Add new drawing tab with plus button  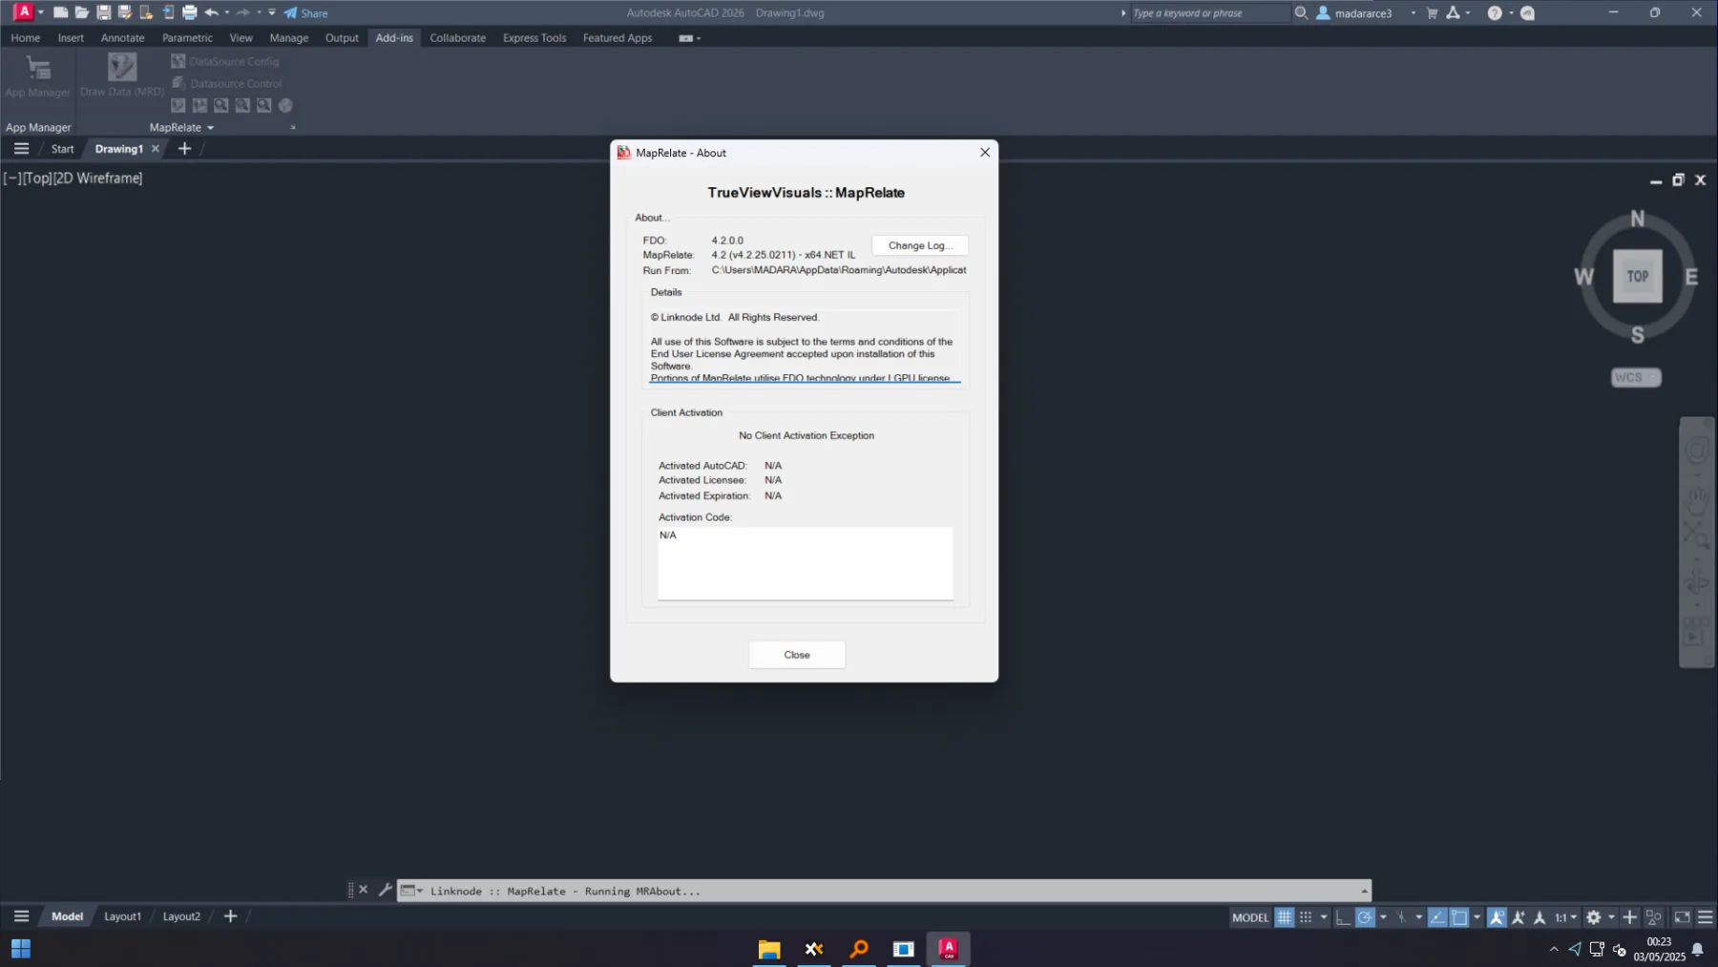pos(184,149)
